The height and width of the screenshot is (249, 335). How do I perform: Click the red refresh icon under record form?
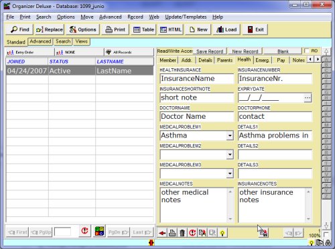point(192,233)
